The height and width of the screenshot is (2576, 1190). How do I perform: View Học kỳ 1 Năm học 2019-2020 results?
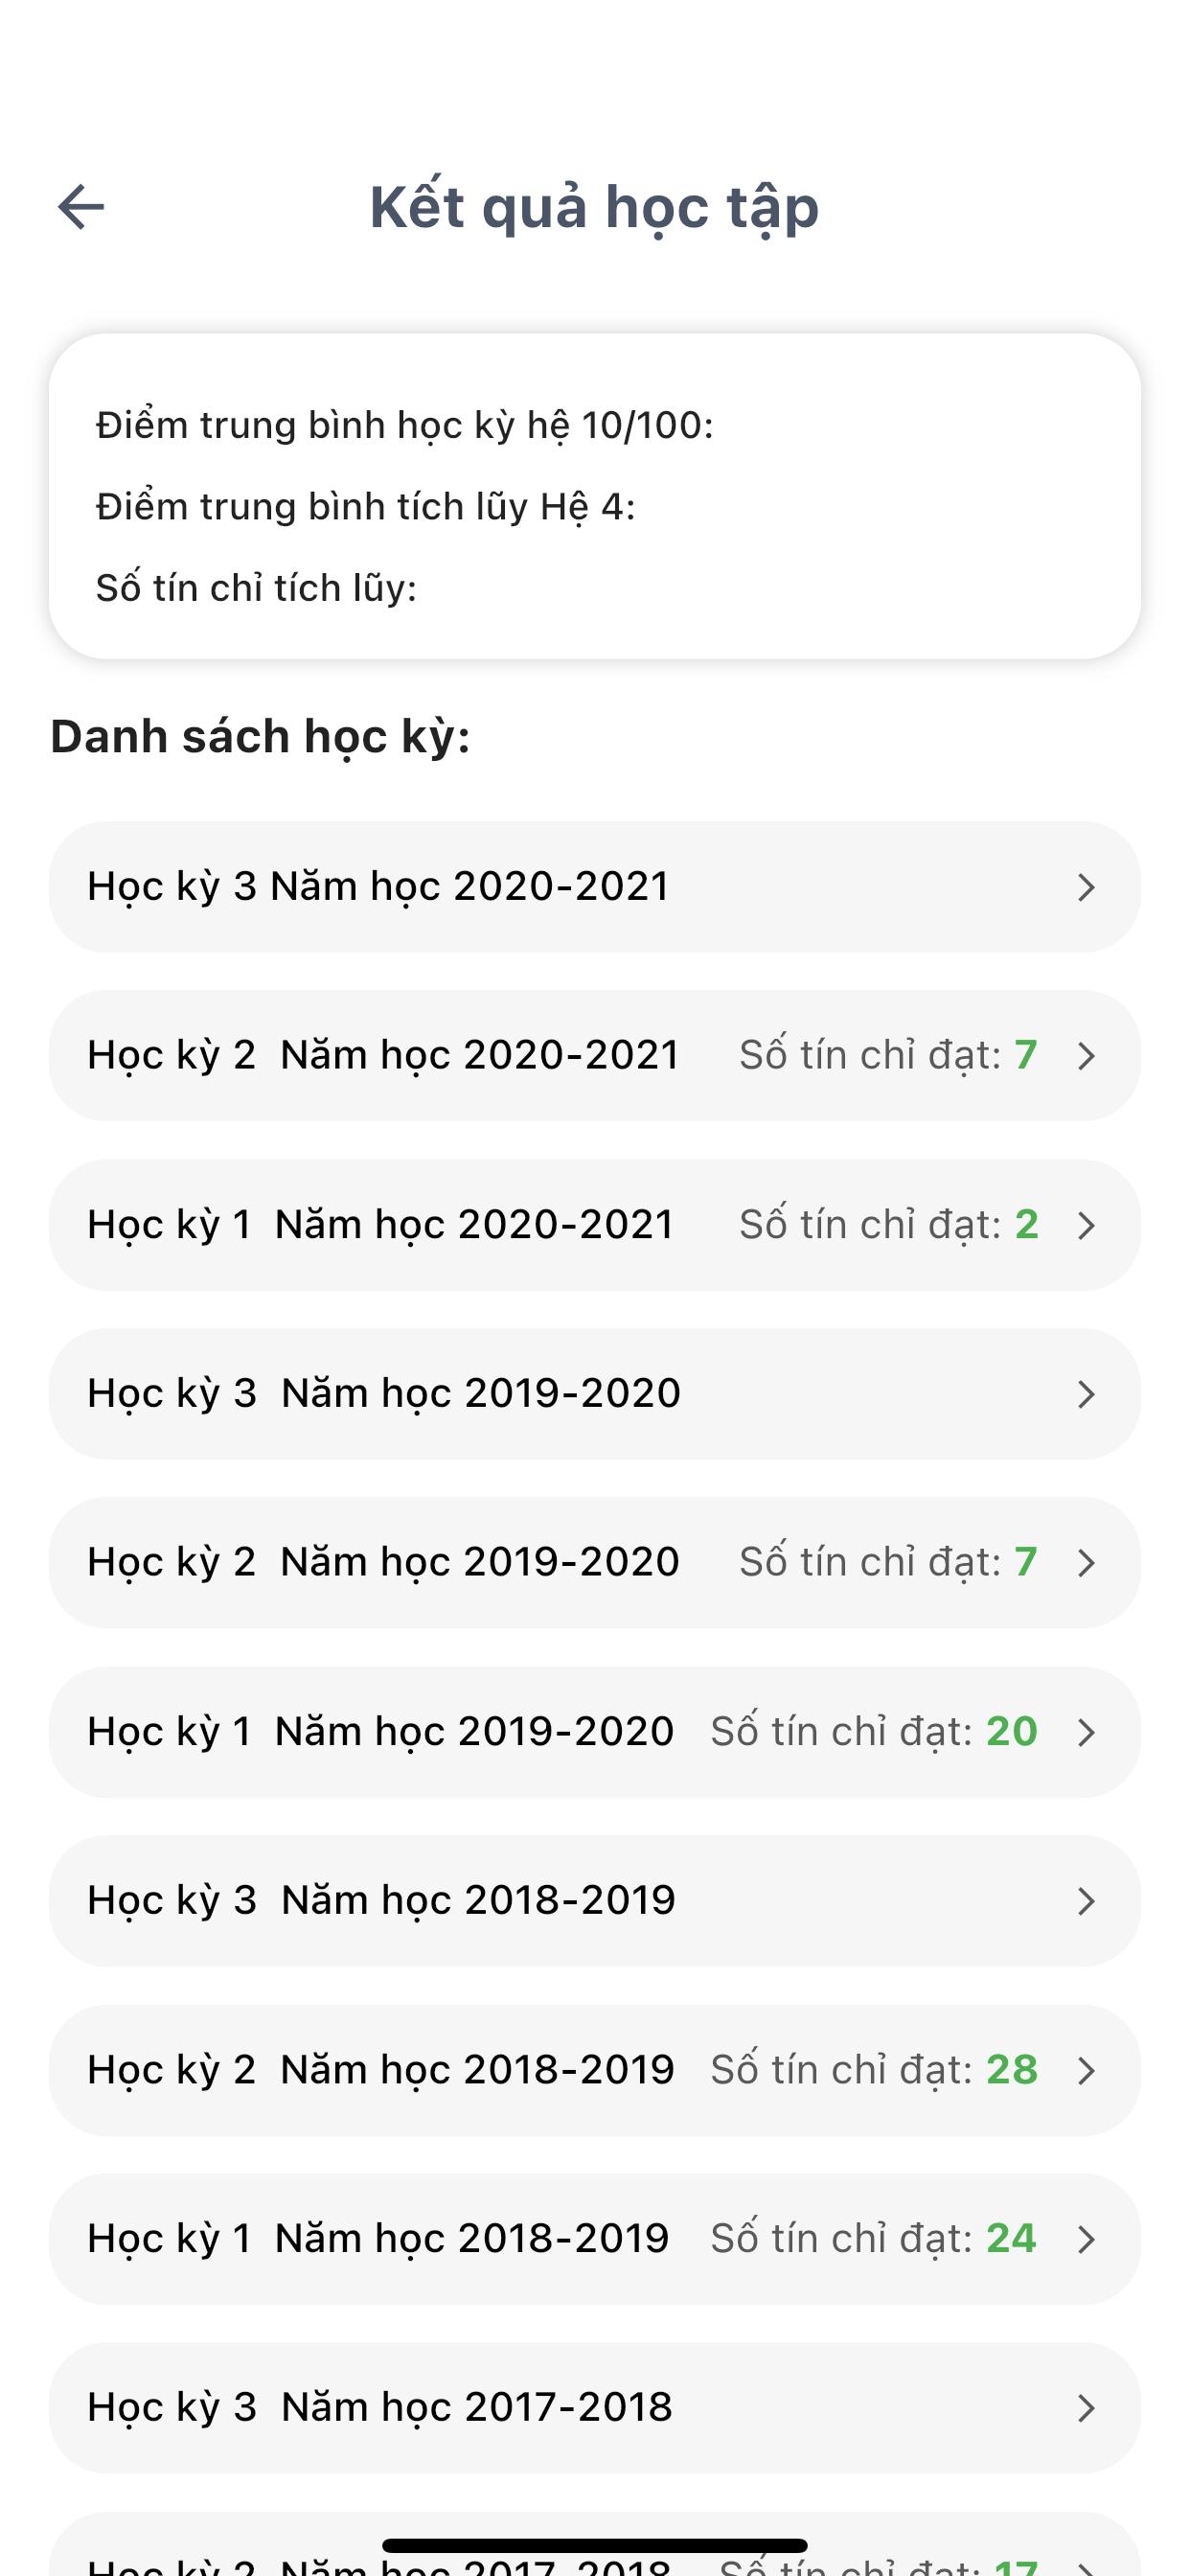click(380, 1732)
